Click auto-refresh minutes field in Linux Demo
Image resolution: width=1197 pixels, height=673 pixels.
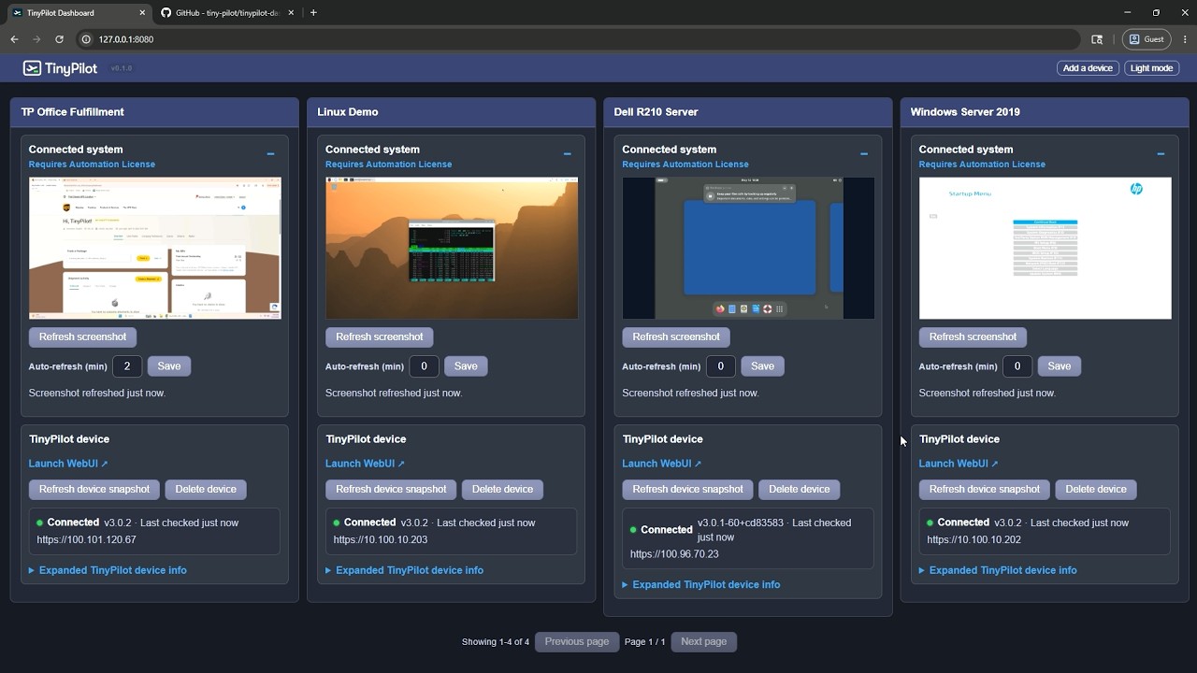(x=424, y=366)
